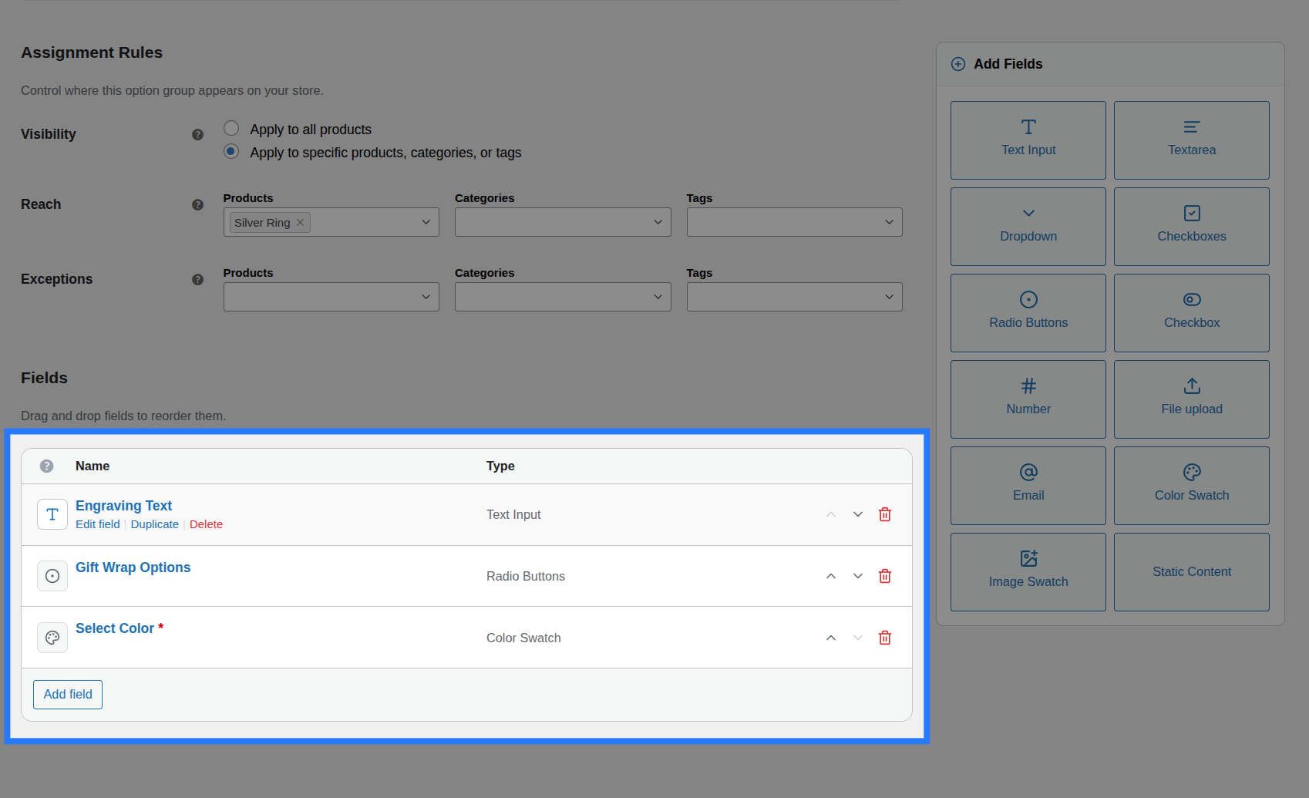Add an Image Swatch field

[1028, 572]
